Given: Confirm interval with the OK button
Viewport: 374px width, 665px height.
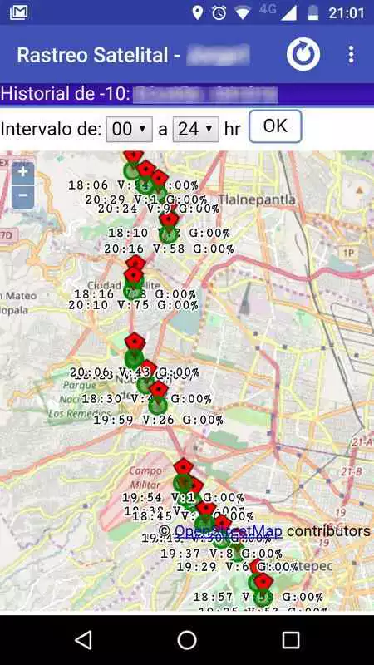Looking at the screenshot, I should click(x=275, y=126).
